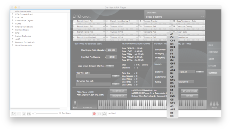The height and width of the screenshot is (131, 231).
Task: Click the GET HELP button
Action: pos(190,96)
